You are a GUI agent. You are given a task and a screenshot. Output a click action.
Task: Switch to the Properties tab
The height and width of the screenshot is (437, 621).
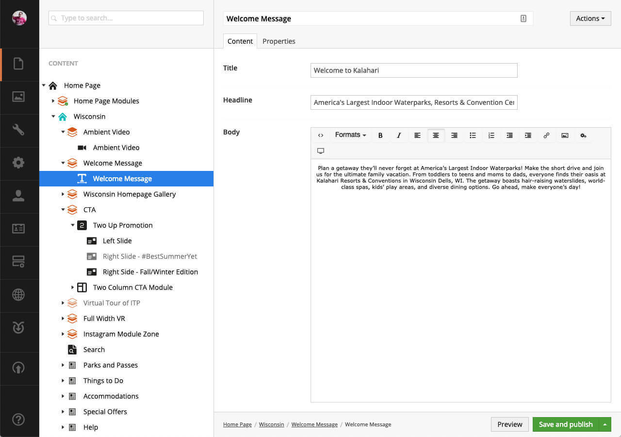[279, 41]
